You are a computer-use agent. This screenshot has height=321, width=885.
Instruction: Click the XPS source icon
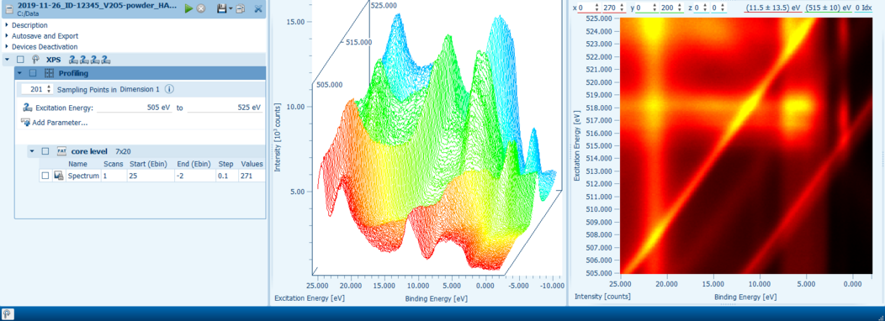pos(35,59)
